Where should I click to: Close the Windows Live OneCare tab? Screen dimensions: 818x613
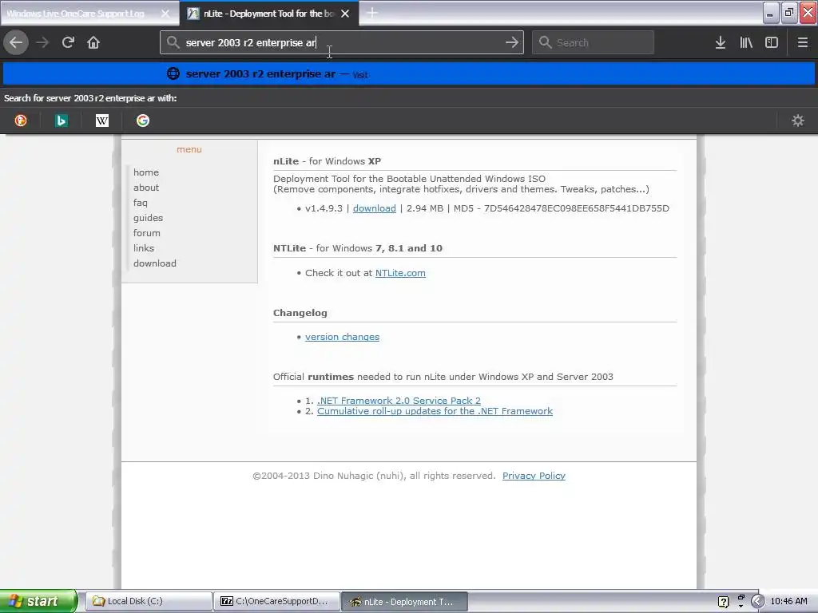point(165,14)
